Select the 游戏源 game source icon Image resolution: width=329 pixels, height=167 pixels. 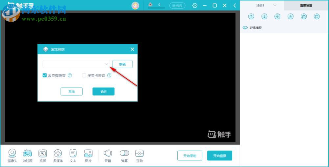point(28,156)
